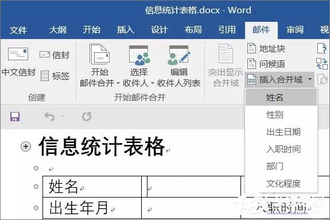Choose 入职时间 merge field
Image resolution: width=330 pixels, height=220 pixels.
pyautogui.click(x=281, y=149)
